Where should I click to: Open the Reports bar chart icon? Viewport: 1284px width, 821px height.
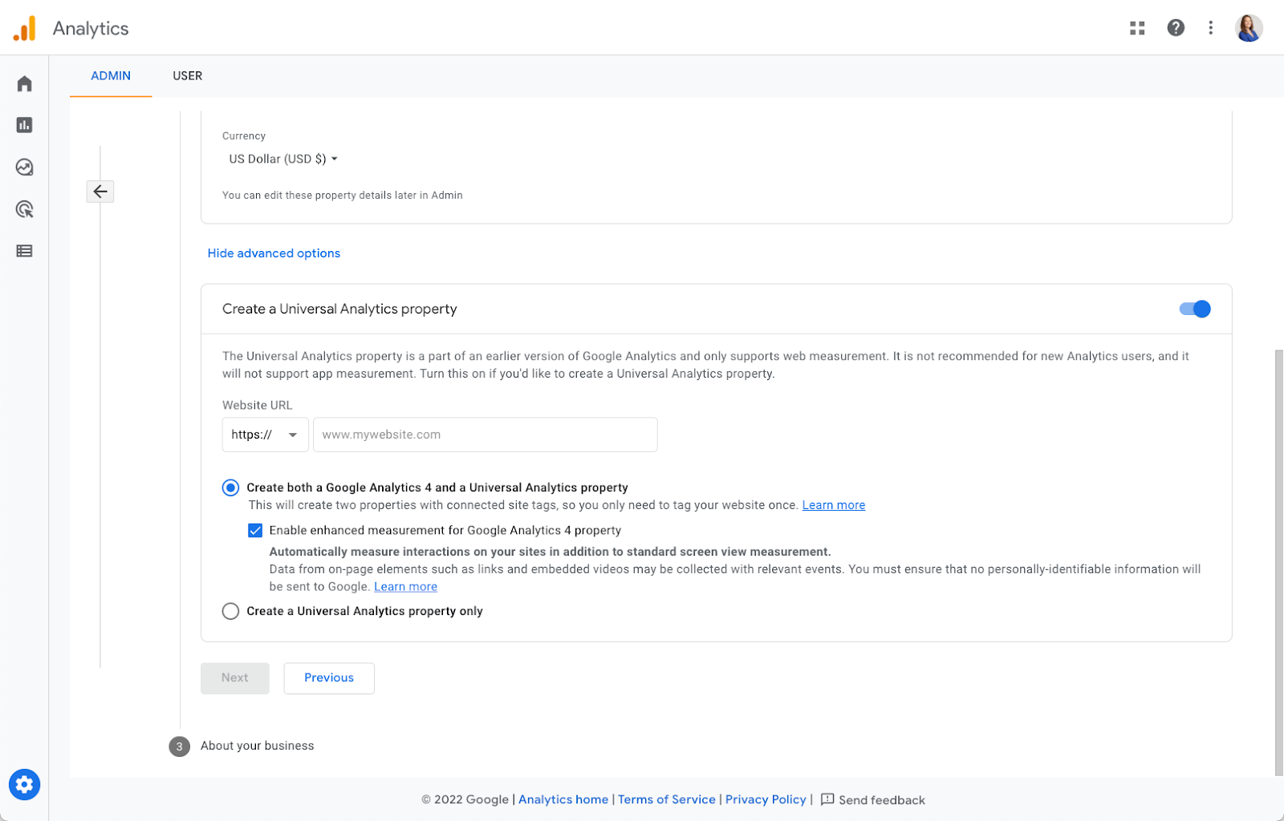[x=25, y=125]
